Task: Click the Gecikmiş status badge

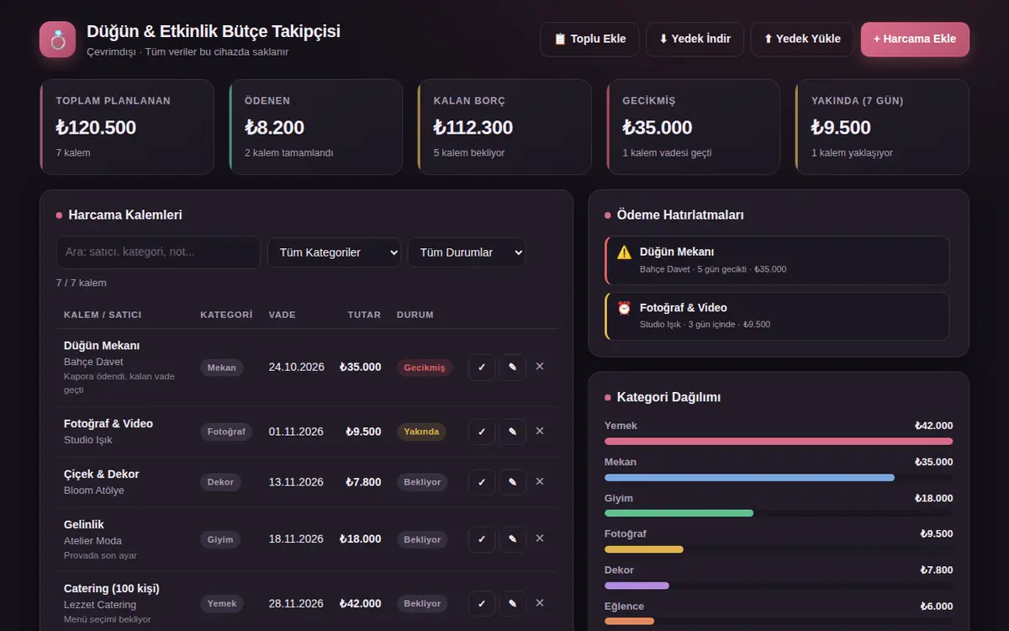Action: (x=425, y=368)
